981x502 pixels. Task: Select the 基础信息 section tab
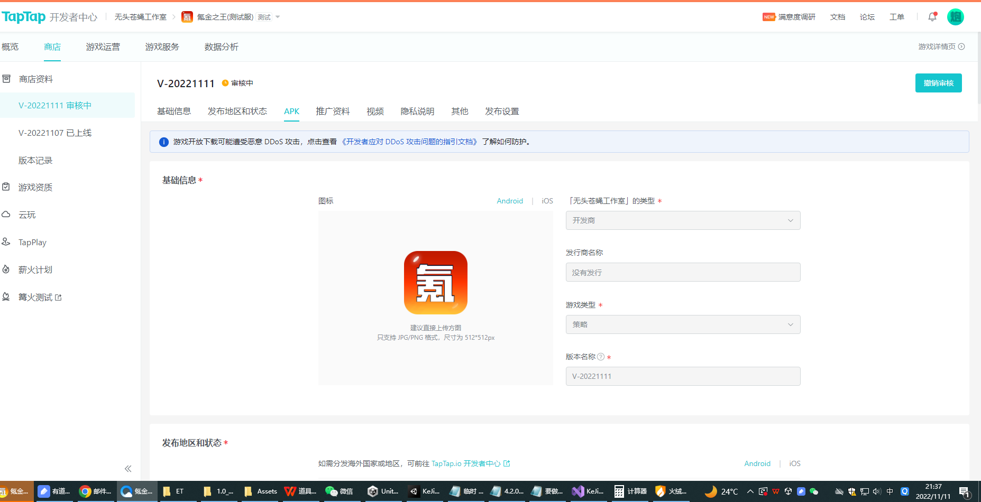click(x=174, y=111)
